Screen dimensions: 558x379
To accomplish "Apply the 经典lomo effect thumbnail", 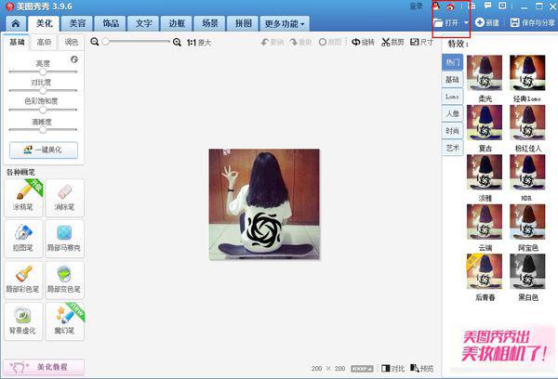I will point(527,72).
